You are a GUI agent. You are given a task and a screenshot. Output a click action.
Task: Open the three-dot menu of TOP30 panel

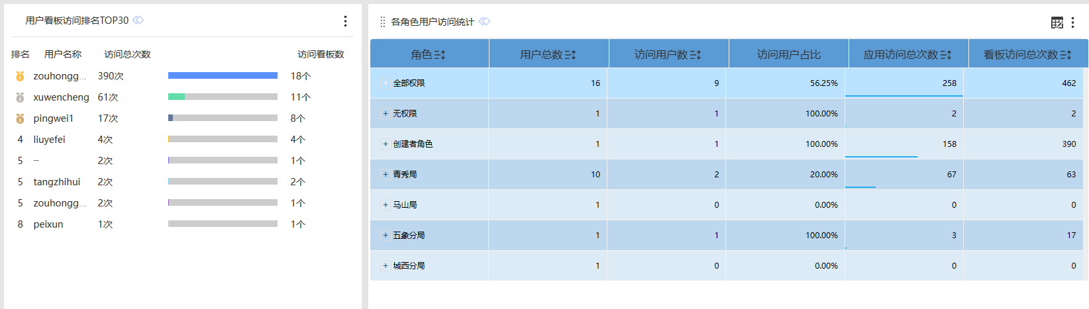(345, 21)
